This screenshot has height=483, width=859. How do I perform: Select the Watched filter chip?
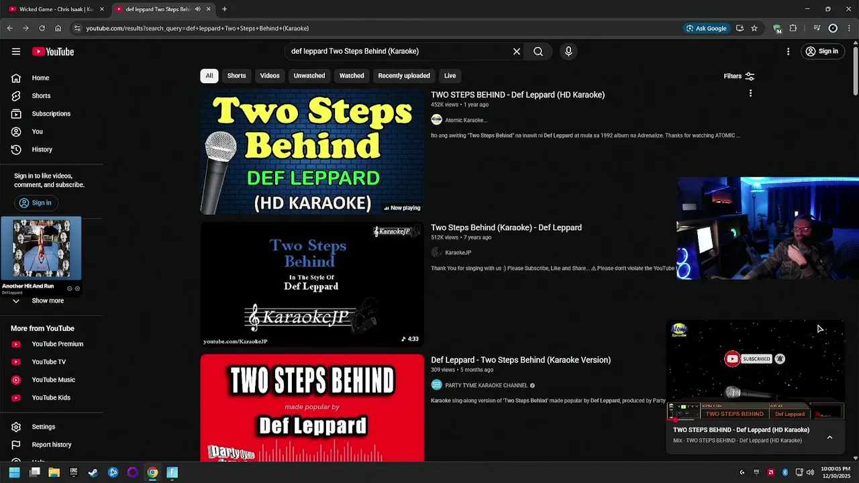(352, 76)
